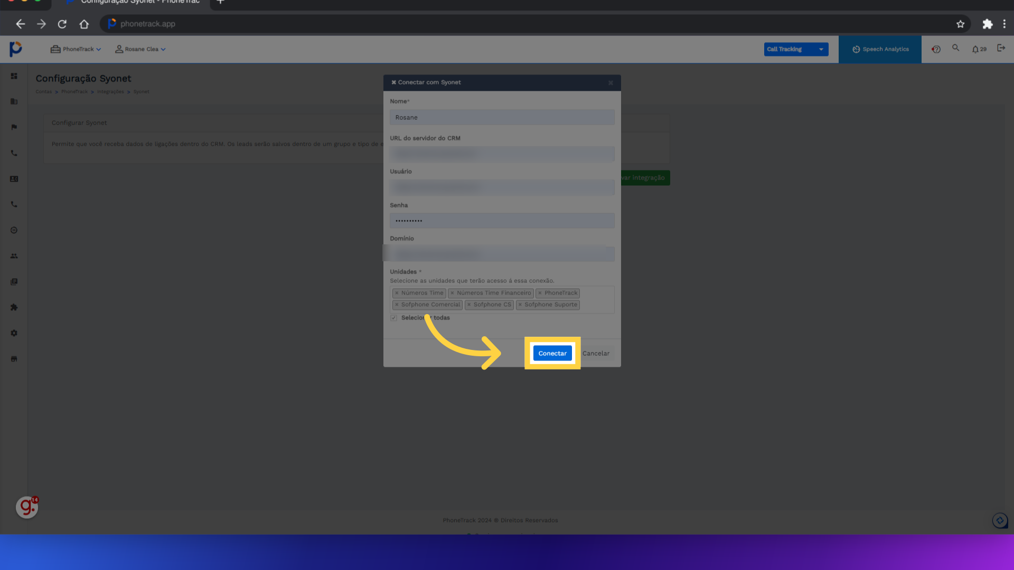The width and height of the screenshot is (1014, 570).
Task: Click the round chat widget at bottom right
Action: (x=1000, y=521)
